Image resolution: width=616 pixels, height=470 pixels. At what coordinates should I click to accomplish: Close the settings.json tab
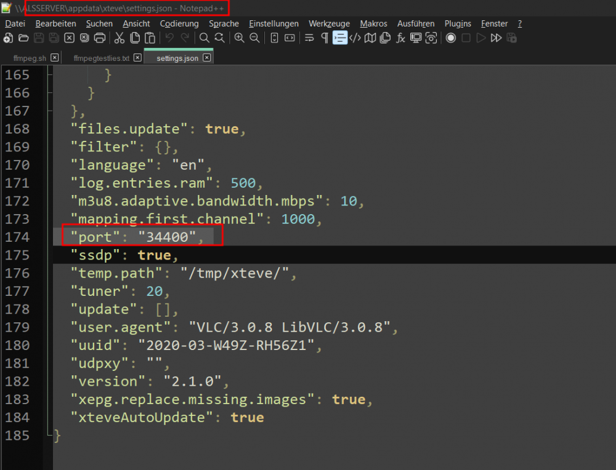206,58
